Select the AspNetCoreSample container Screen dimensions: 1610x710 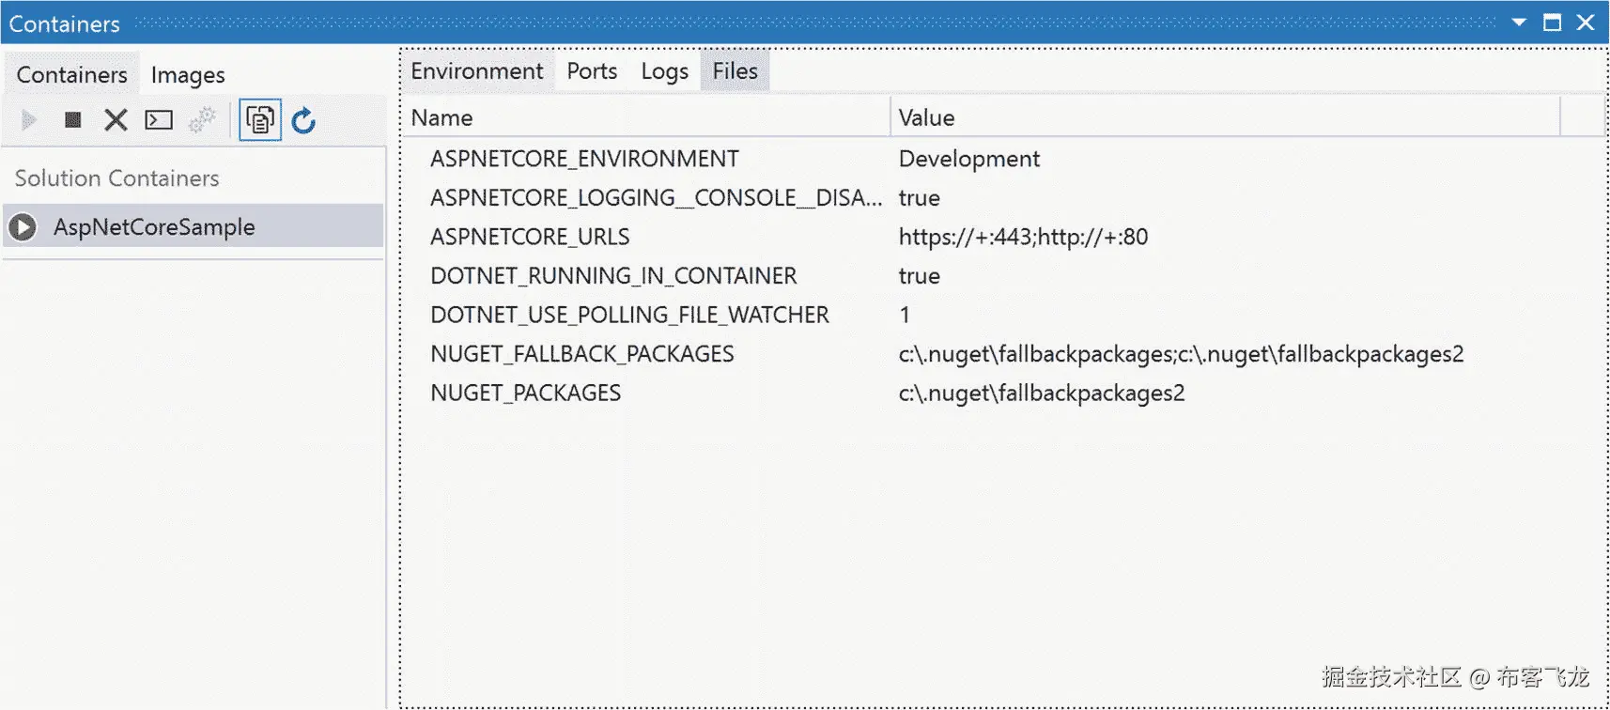154,227
